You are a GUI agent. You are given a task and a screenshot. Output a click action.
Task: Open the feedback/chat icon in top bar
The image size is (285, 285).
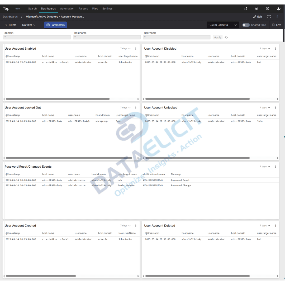click(x=256, y=8)
